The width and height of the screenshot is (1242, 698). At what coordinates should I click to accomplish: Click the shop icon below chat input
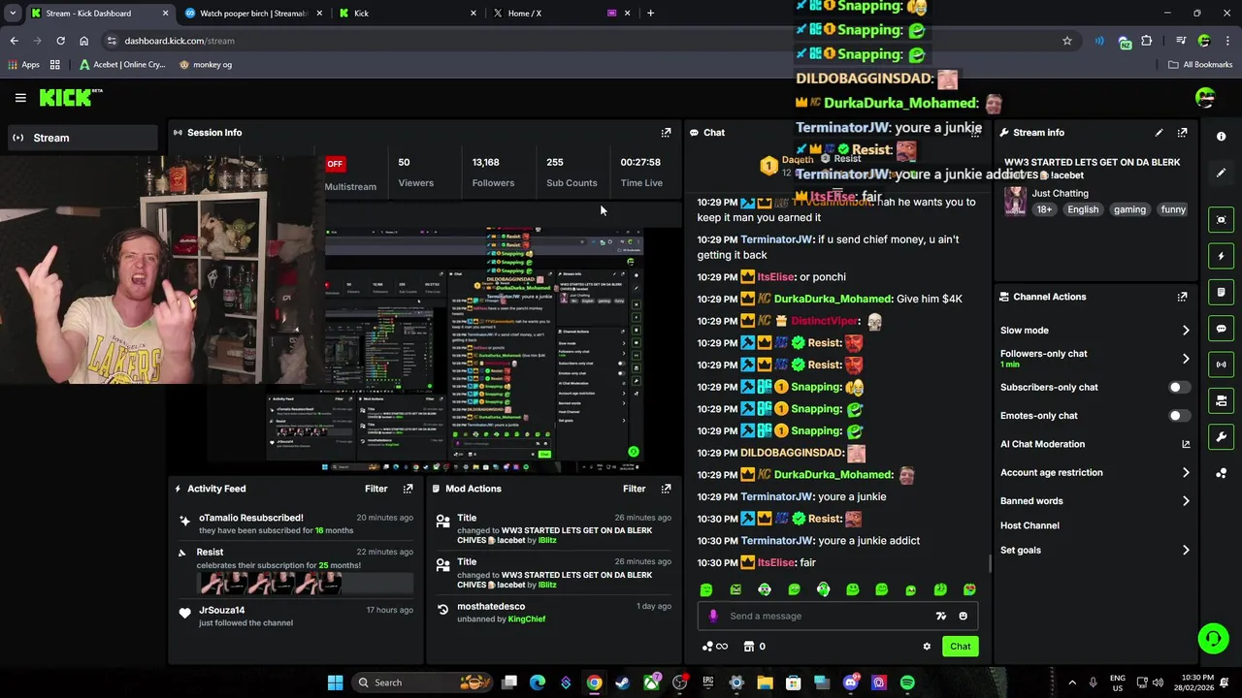click(x=748, y=647)
